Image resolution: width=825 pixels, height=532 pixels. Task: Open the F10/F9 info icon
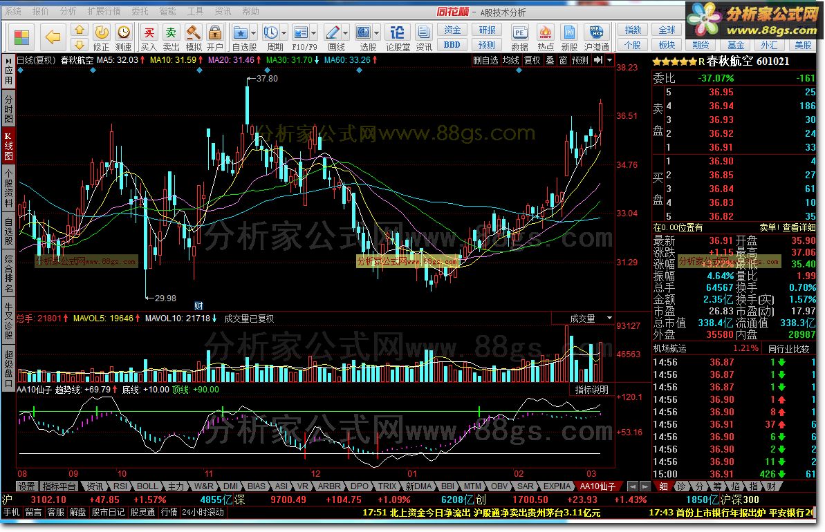pyautogui.click(x=300, y=32)
